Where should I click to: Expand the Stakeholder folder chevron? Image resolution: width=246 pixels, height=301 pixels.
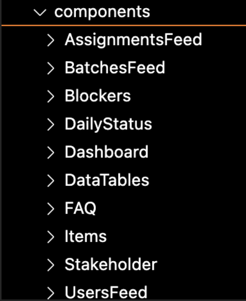51,265
